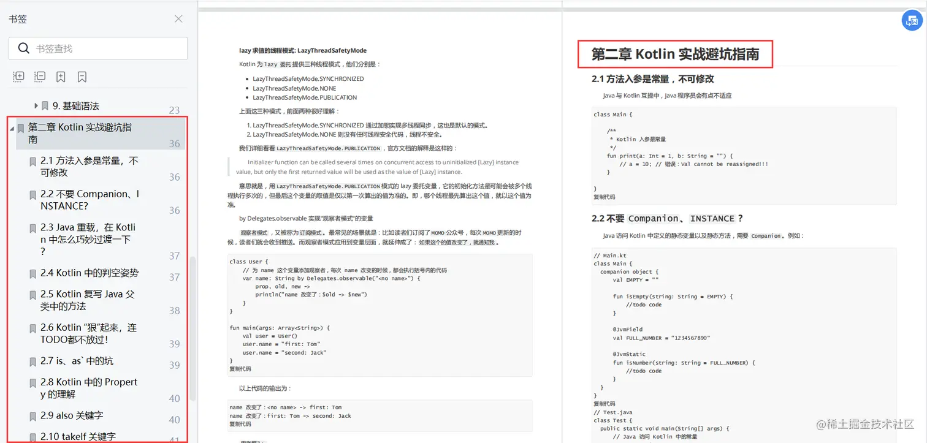Click the magnifier icon in bookmark search
The width and height of the screenshot is (927, 443).
click(24, 48)
